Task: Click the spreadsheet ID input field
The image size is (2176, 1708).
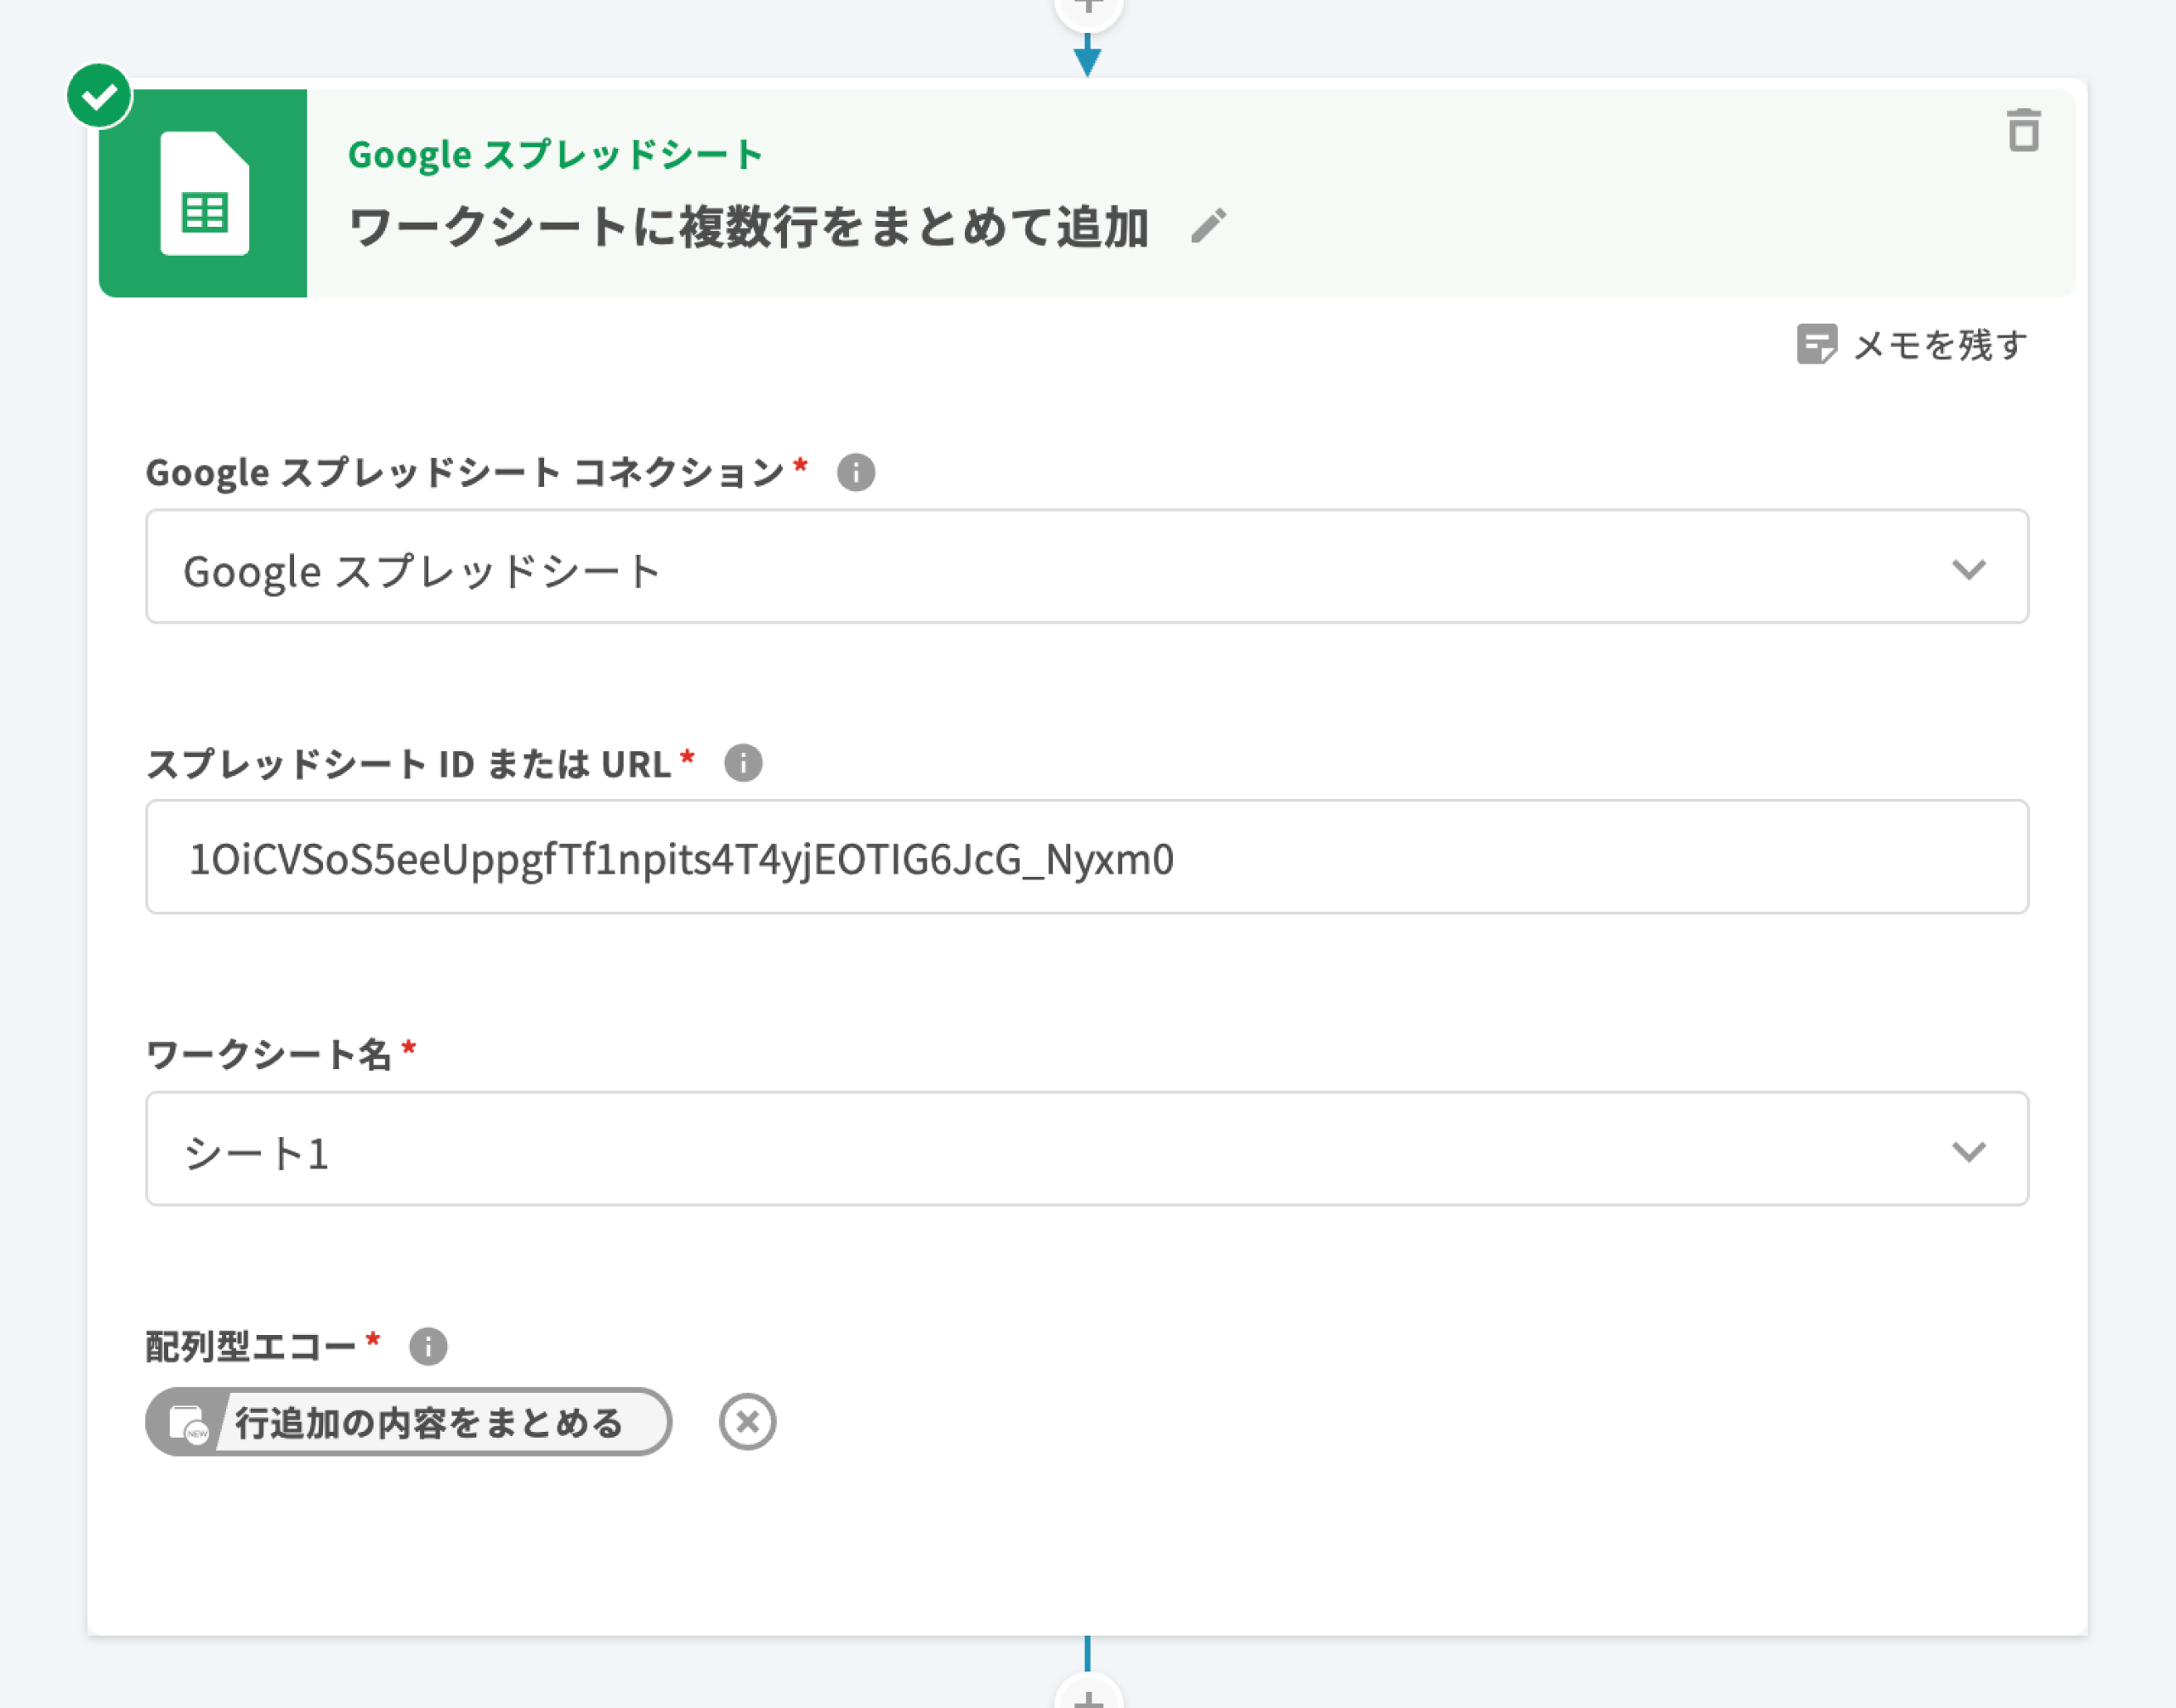Action: 1086,857
